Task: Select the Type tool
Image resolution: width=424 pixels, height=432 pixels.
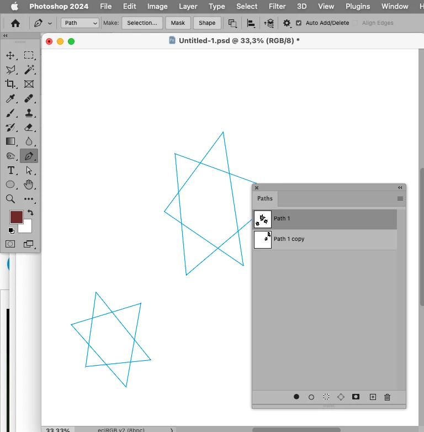Action: click(10, 170)
